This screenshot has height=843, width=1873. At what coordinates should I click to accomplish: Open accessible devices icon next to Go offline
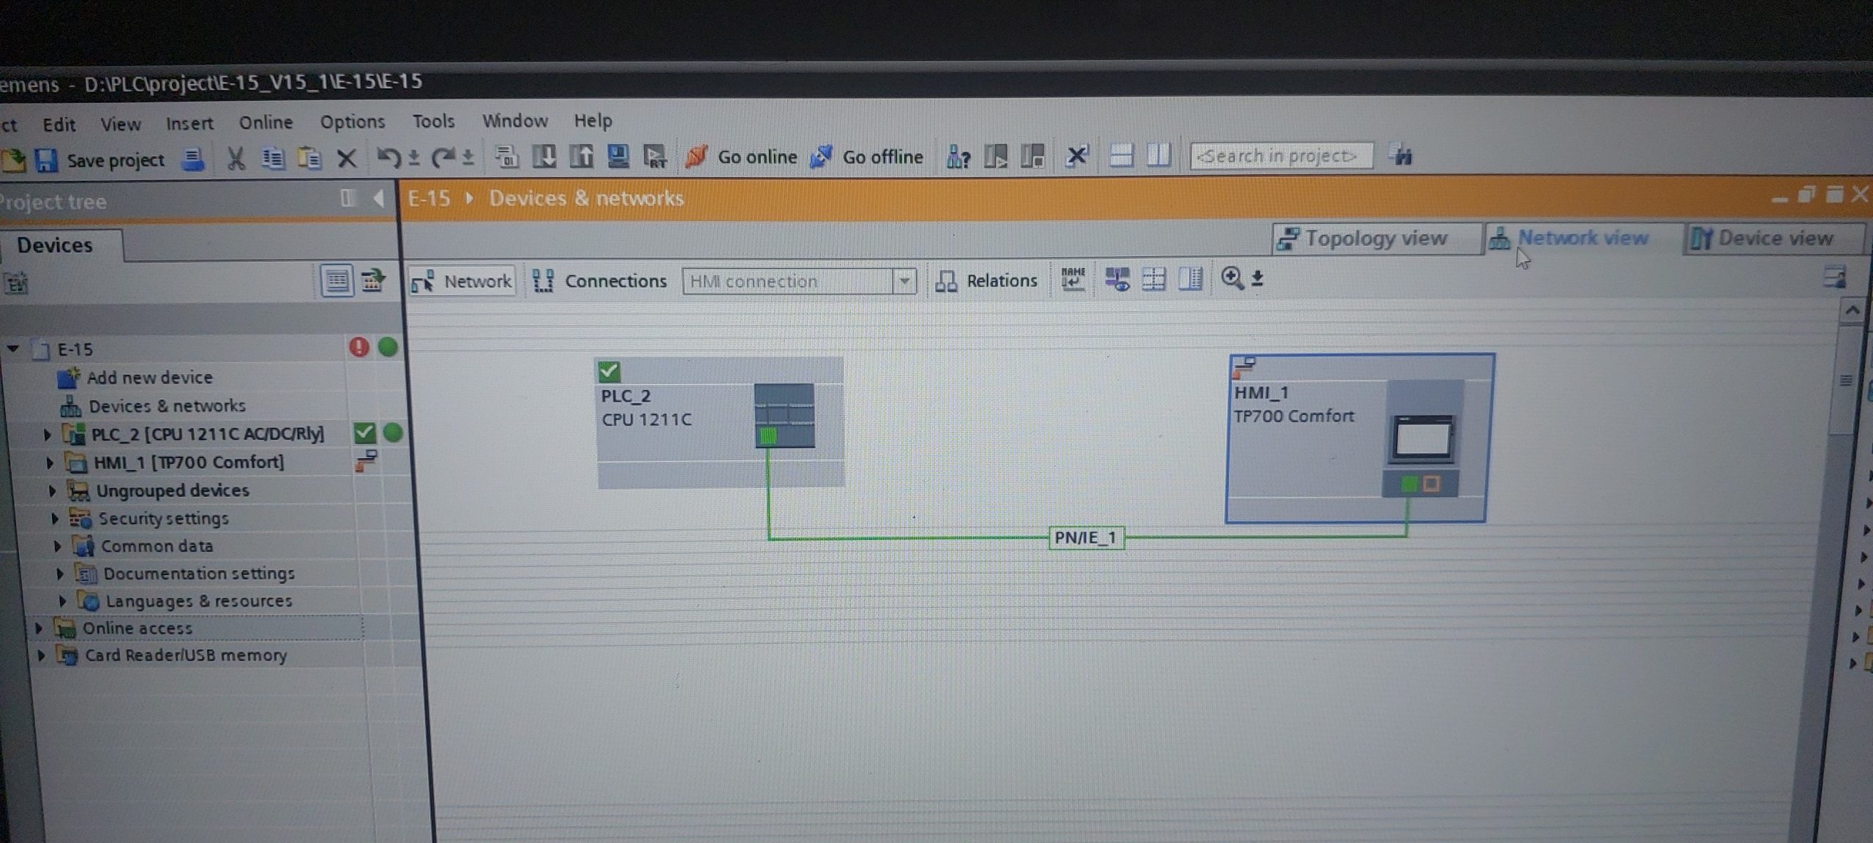click(x=958, y=156)
